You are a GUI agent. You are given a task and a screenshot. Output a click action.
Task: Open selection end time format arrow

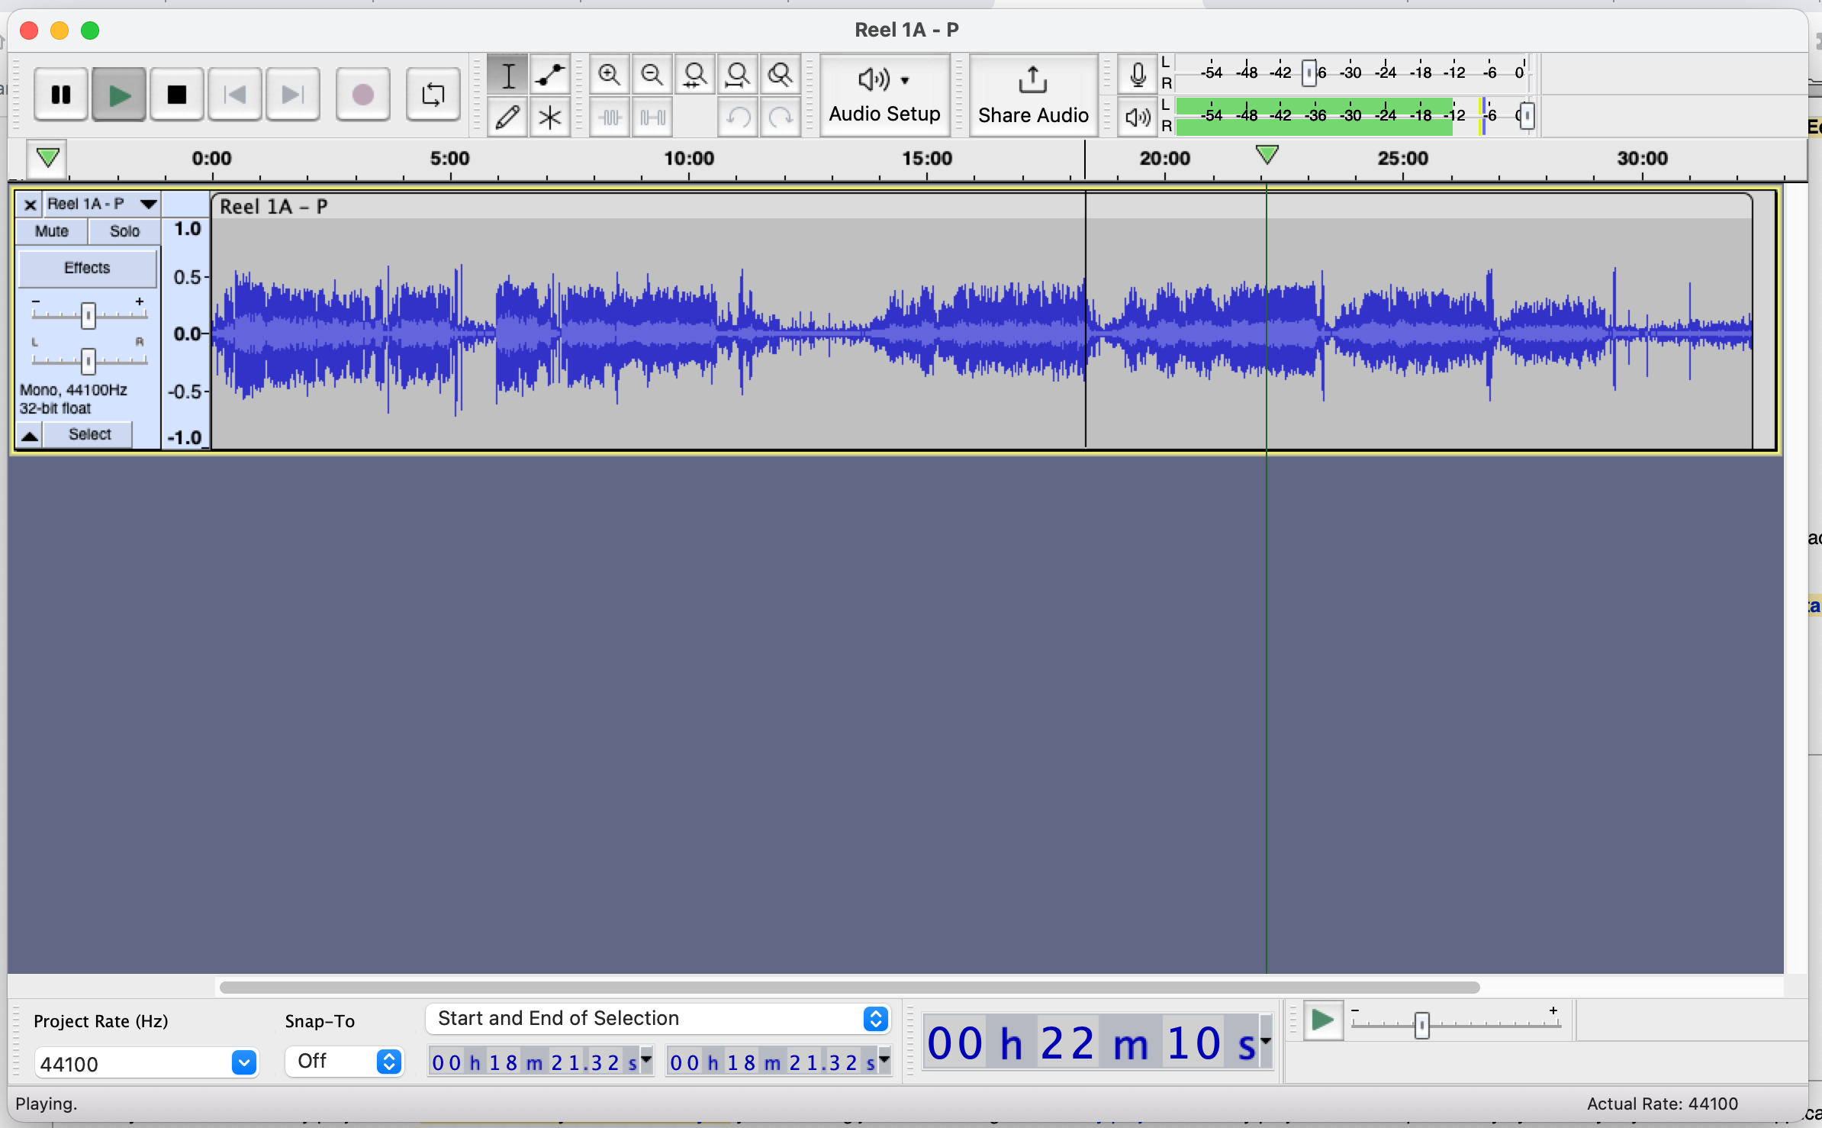coord(884,1062)
